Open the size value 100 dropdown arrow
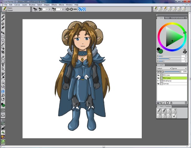191x148 pixels. coord(49,9)
